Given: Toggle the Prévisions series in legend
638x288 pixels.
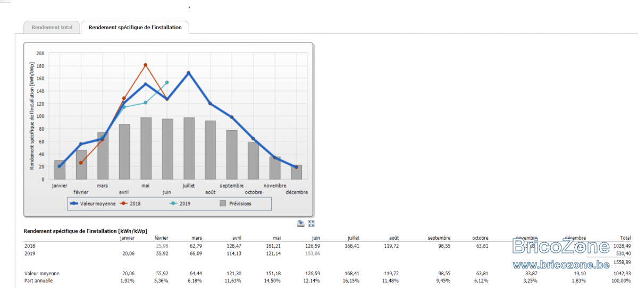Looking at the screenshot, I should point(236,204).
